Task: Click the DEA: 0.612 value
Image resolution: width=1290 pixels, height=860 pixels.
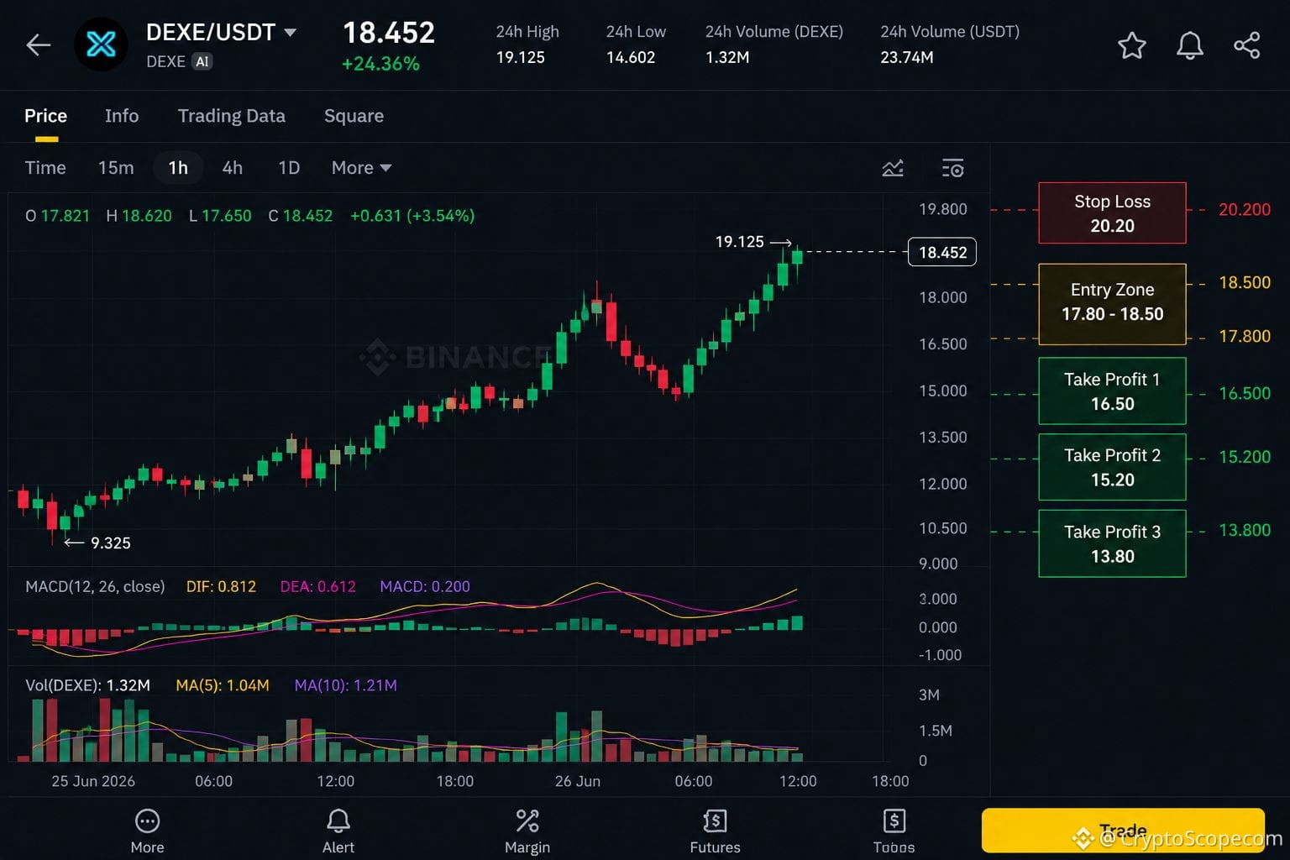Action: (x=317, y=586)
